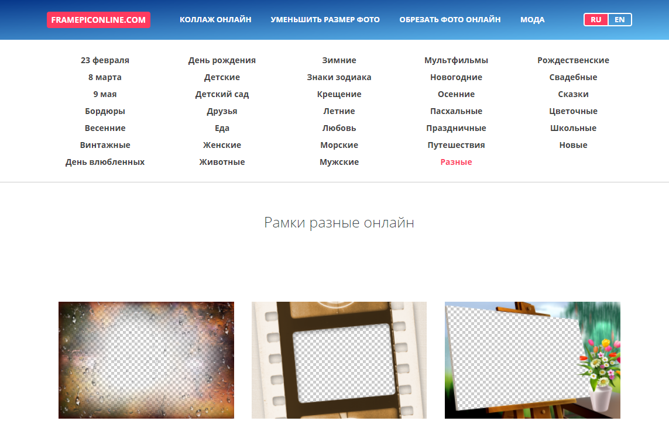Select the Еда category

(222, 128)
